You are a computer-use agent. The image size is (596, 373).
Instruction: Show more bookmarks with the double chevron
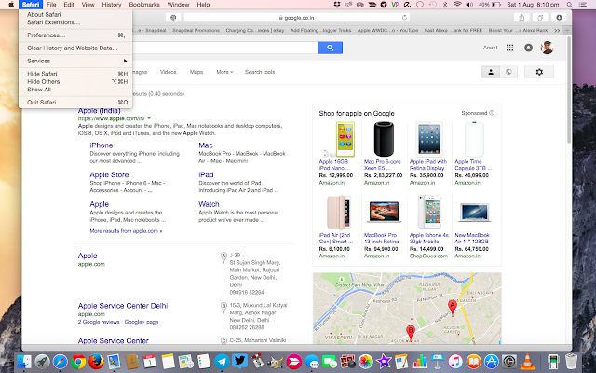click(557, 30)
